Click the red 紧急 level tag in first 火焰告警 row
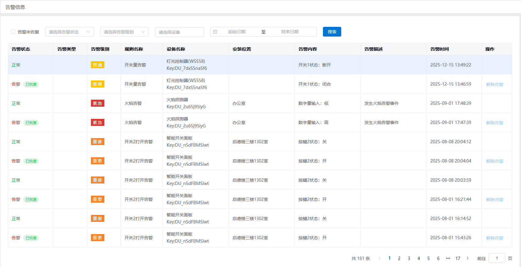Viewport: 521px width, 267px height. 97,103
